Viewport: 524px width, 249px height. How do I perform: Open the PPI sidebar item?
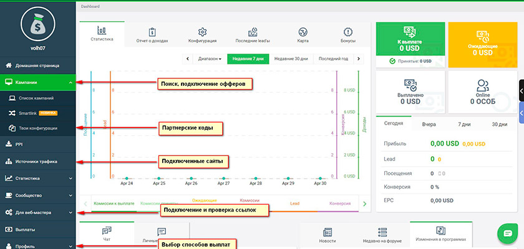[38, 144]
